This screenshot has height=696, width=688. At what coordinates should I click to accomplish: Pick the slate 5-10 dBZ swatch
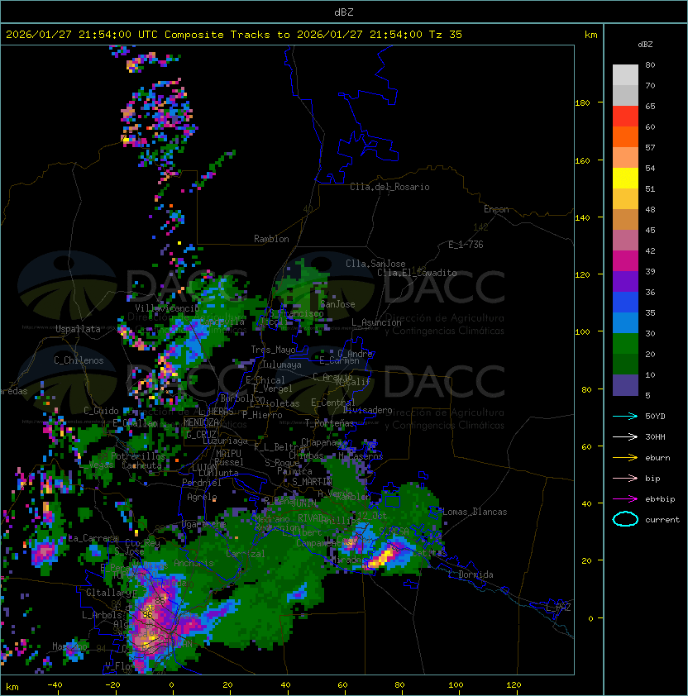click(625, 385)
